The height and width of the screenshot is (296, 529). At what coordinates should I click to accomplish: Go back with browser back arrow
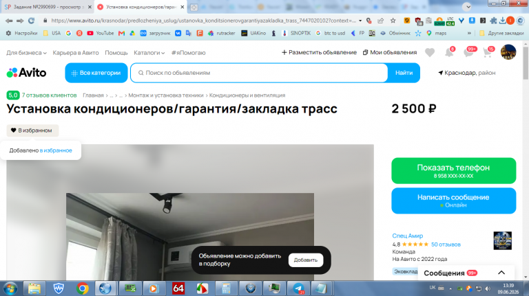coord(9,21)
